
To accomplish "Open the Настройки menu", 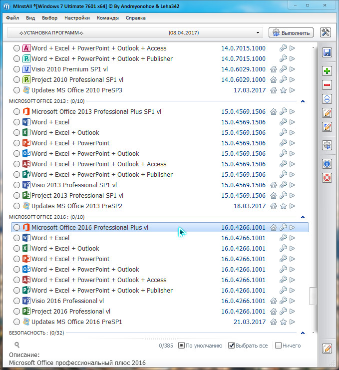I will click(x=77, y=18).
